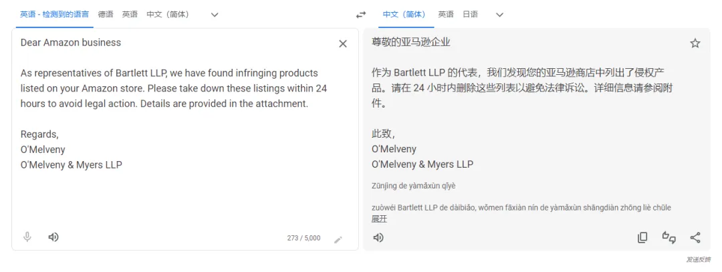This screenshot has width=722, height=272.
Task: Choose the 英语 - 检测到的语言 source tab
Action: 54,14
